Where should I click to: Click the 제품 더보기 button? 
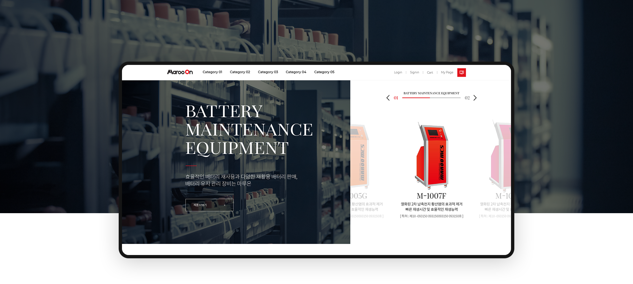click(209, 205)
